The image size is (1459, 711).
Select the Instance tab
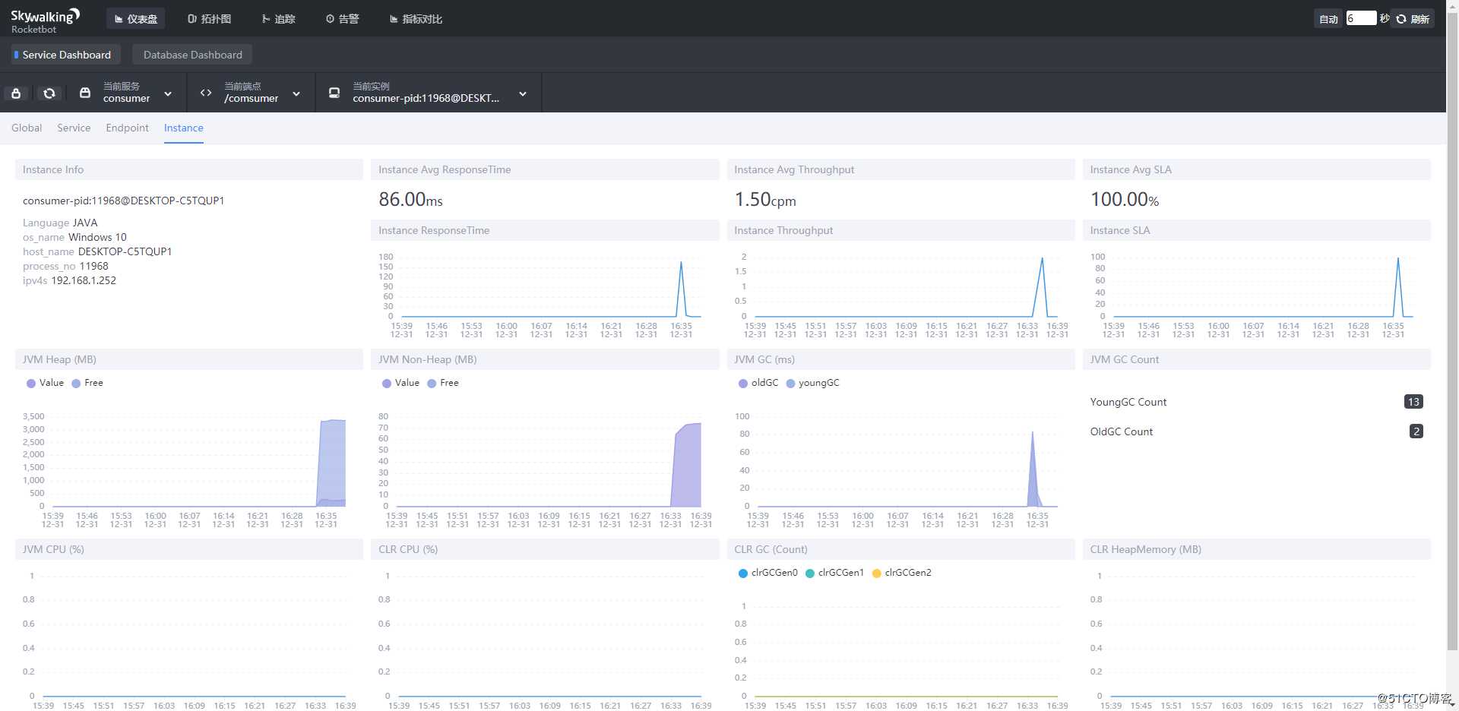[183, 128]
